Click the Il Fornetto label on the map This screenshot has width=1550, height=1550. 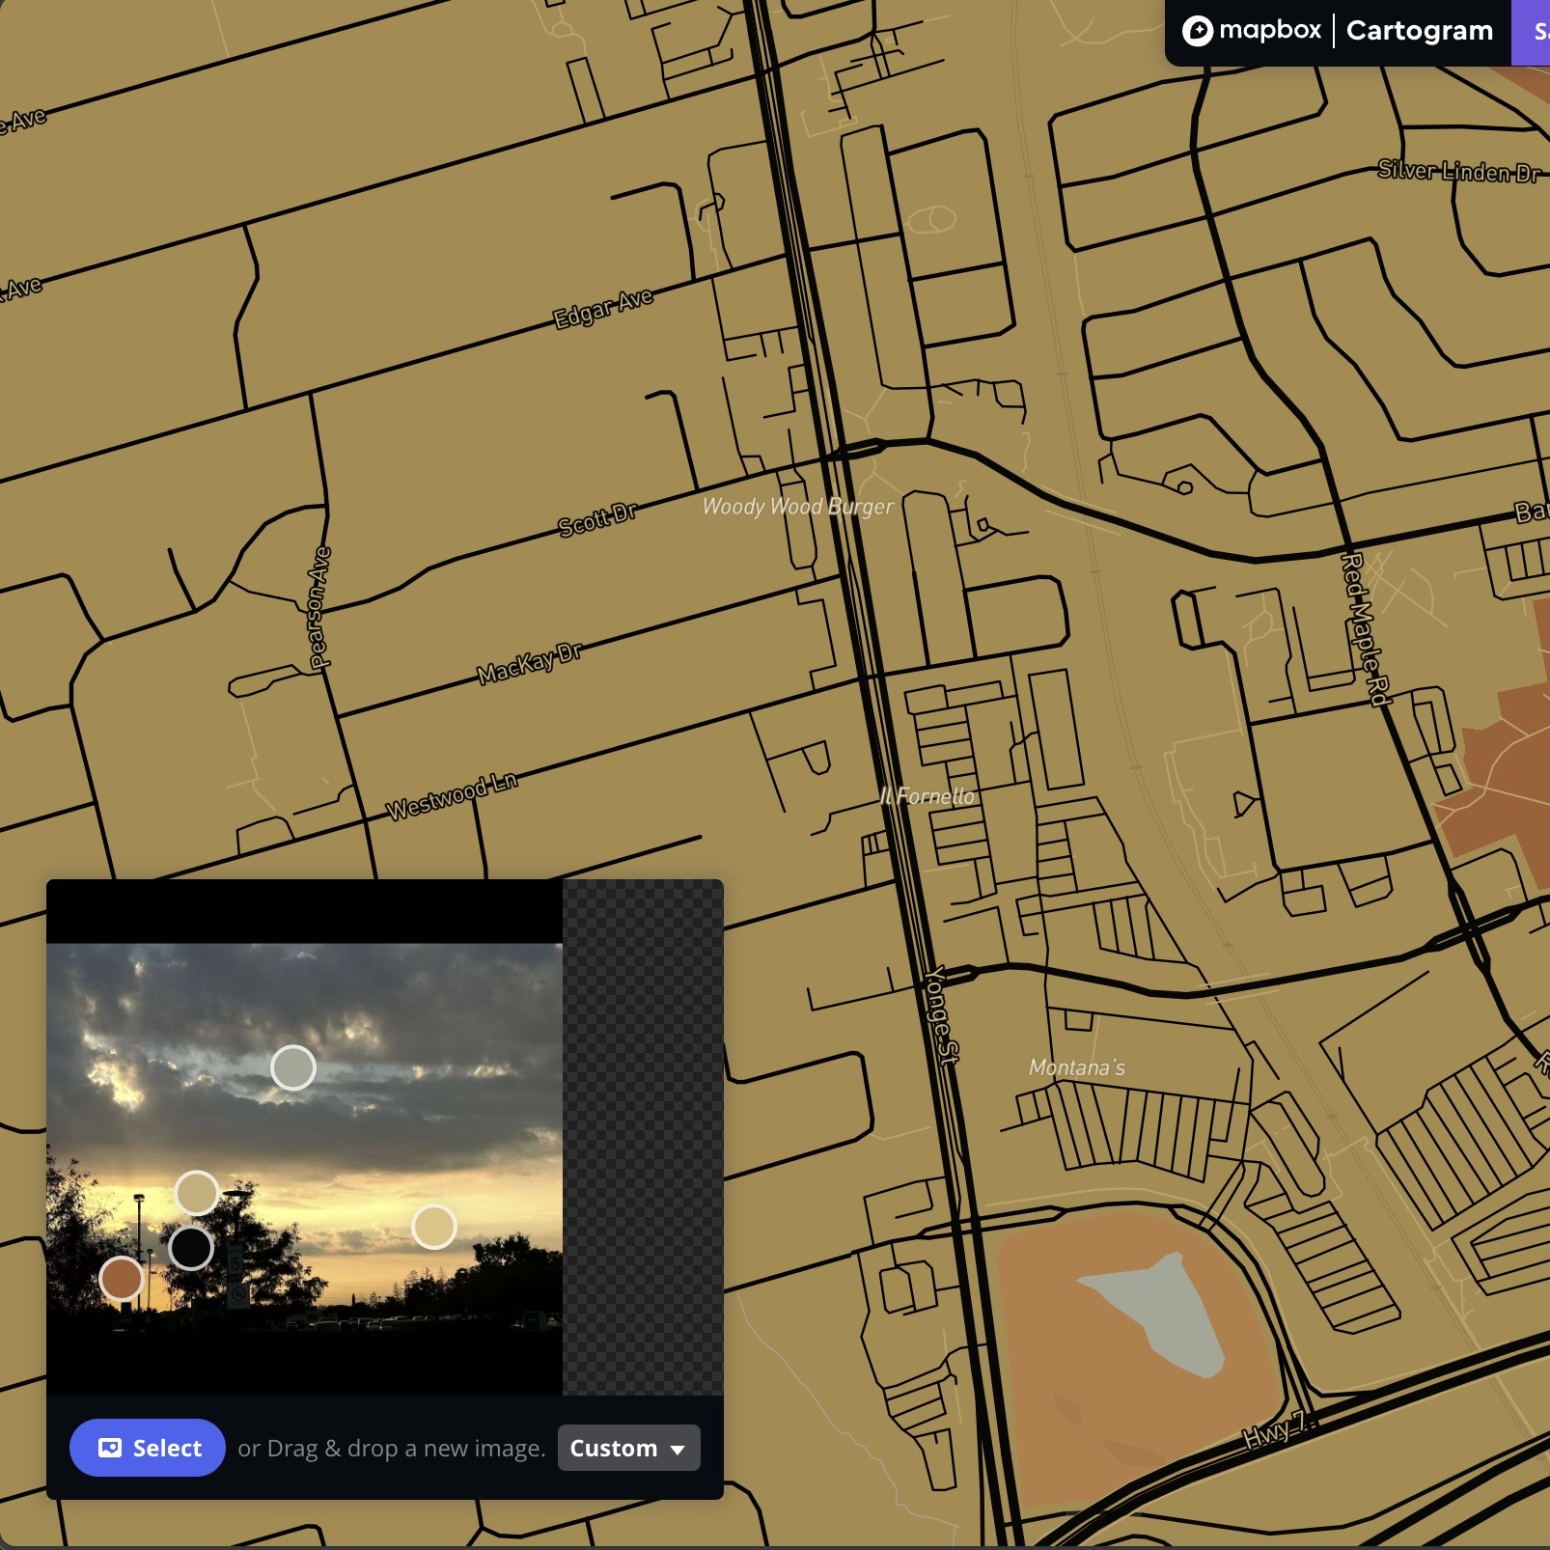click(x=926, y=796)
